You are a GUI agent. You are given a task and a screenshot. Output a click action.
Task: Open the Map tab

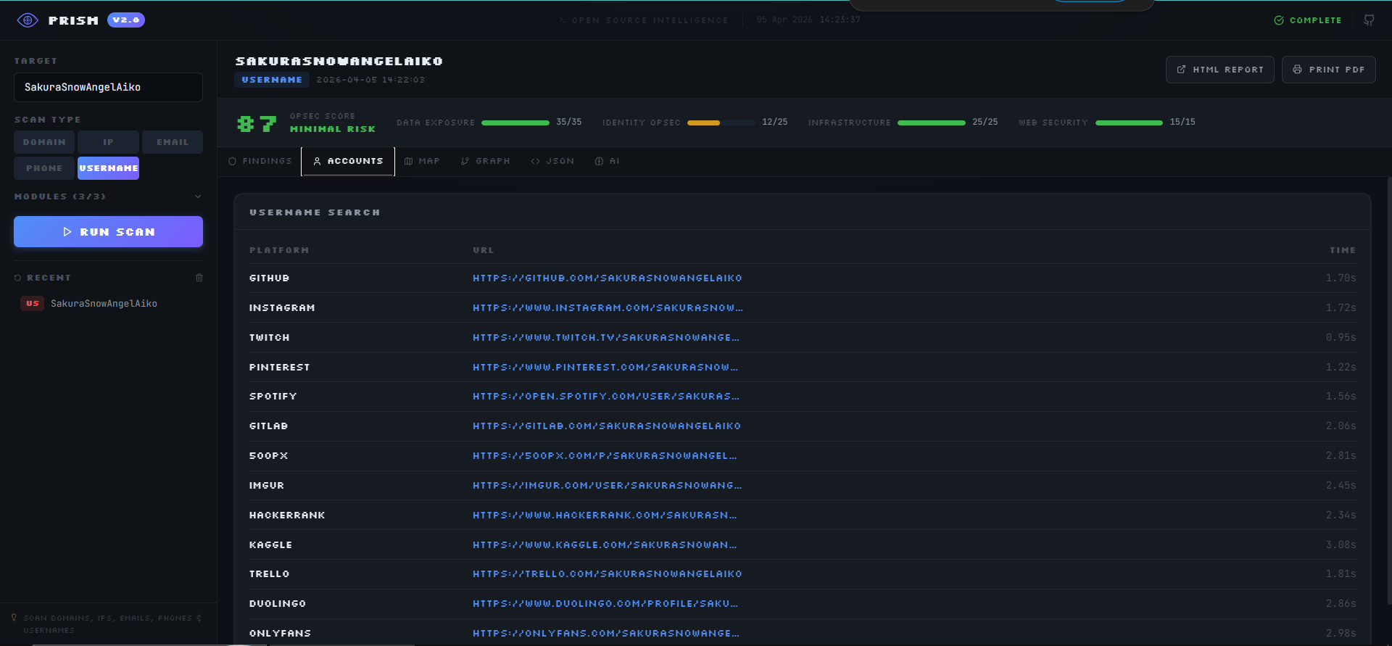click(422, 161)
